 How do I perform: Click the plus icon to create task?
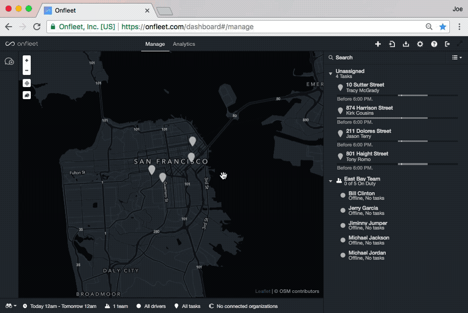pos(378,44)
